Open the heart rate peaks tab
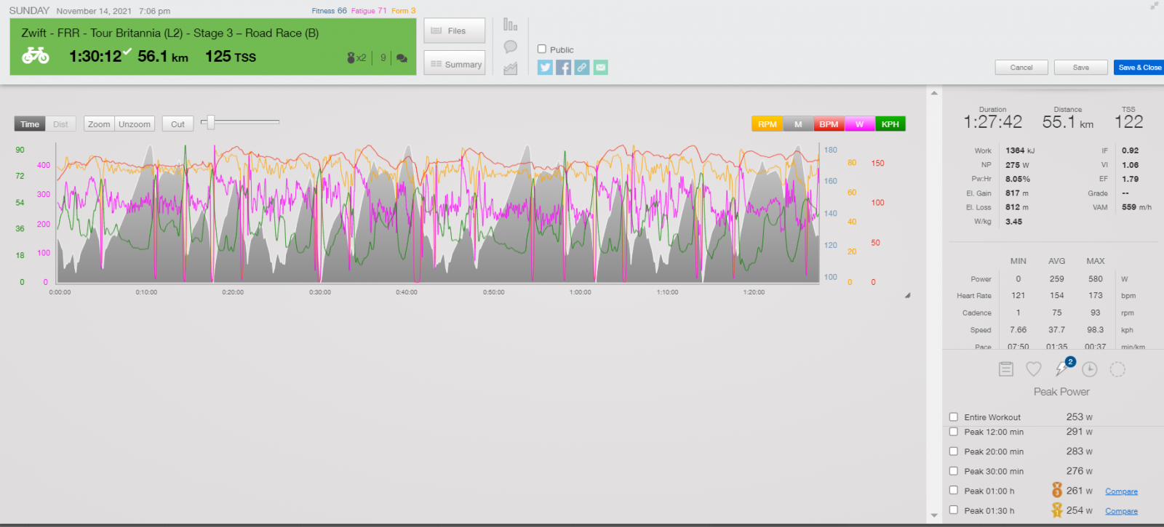This screenshot has width=1164, height=527. tap(1033, 369)
